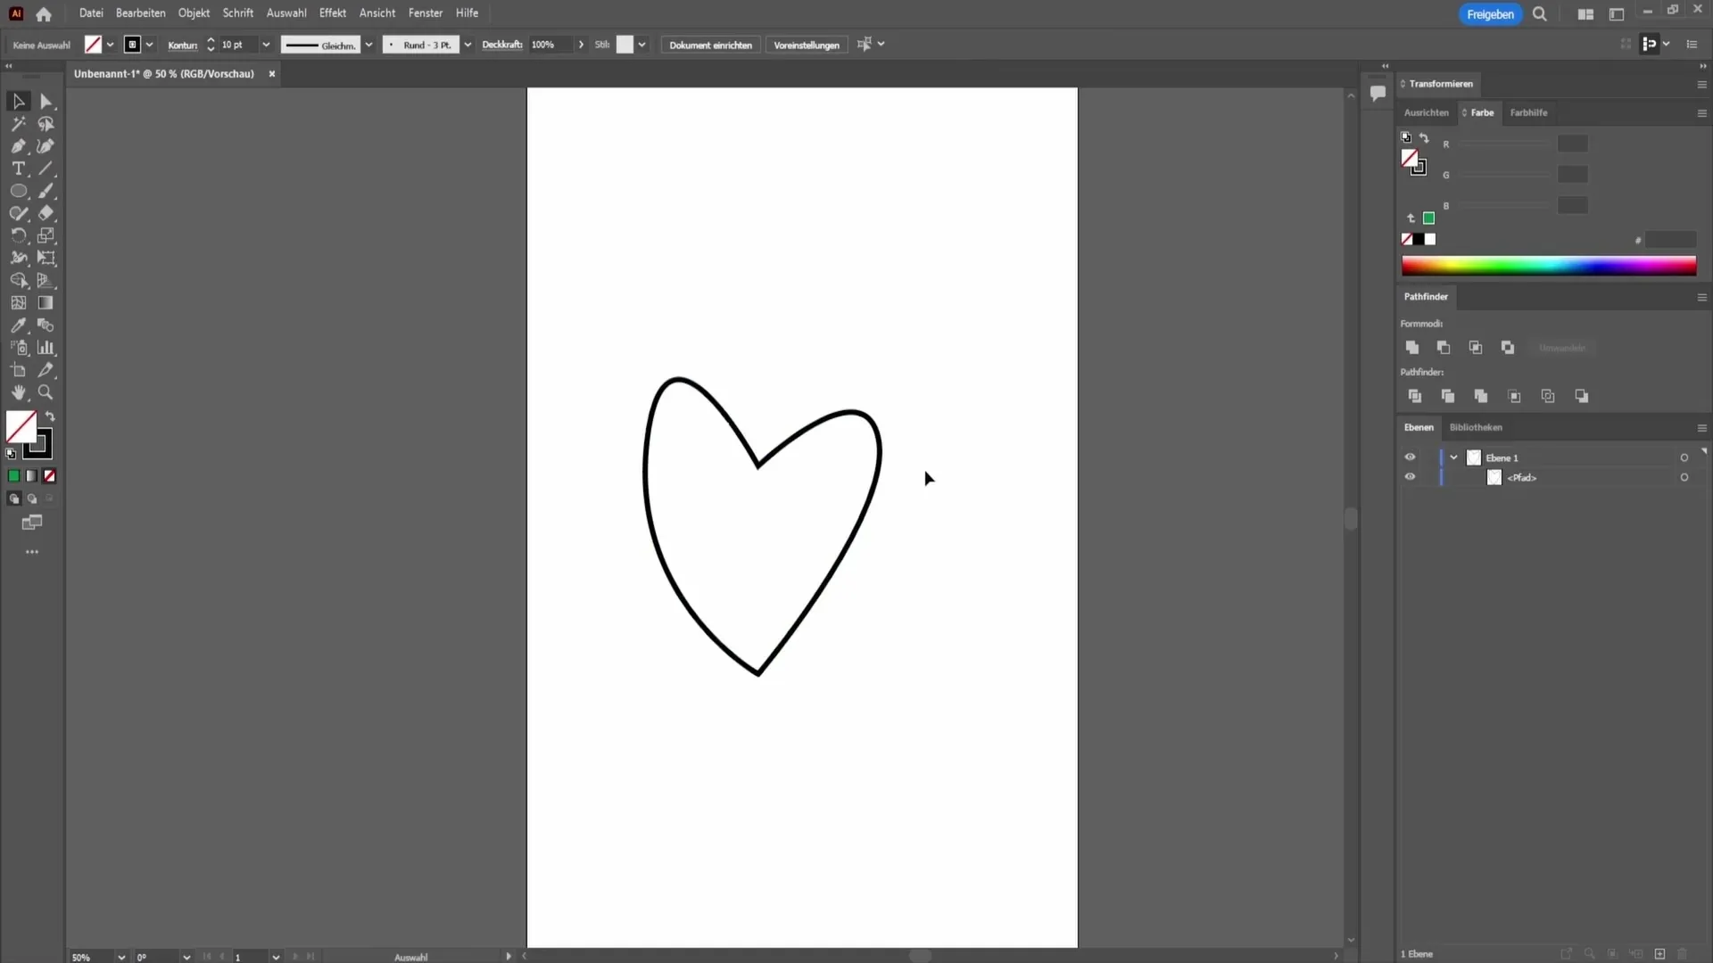Create new layer in Ebenen panel
This screenshot has width=1713, height=963.
coord(1659,954)
